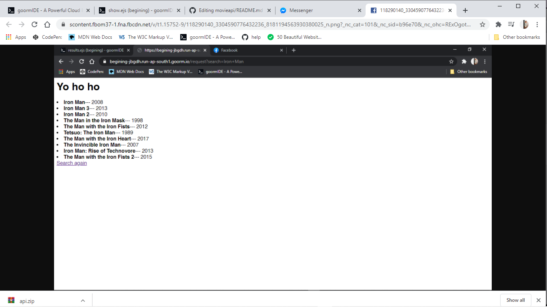The image size is (547, 307).
Task: Click the profile avatar icon
Action: coord(525,24)
